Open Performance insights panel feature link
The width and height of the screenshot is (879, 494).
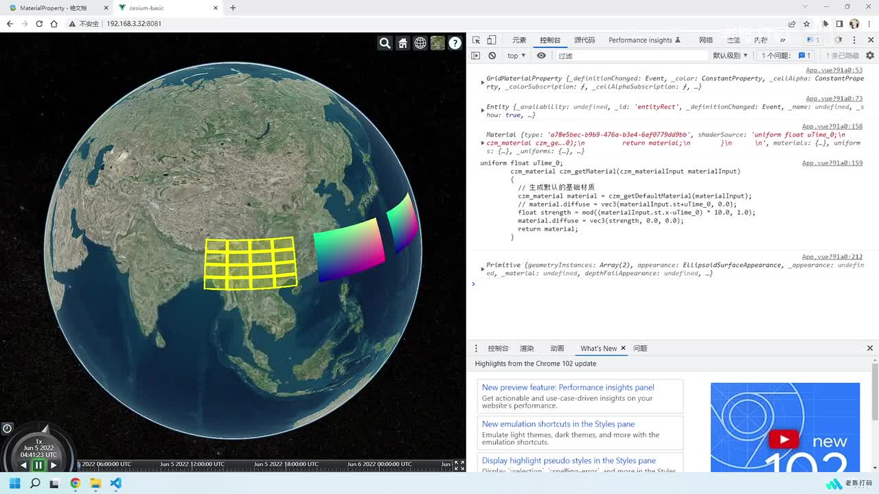568,388
